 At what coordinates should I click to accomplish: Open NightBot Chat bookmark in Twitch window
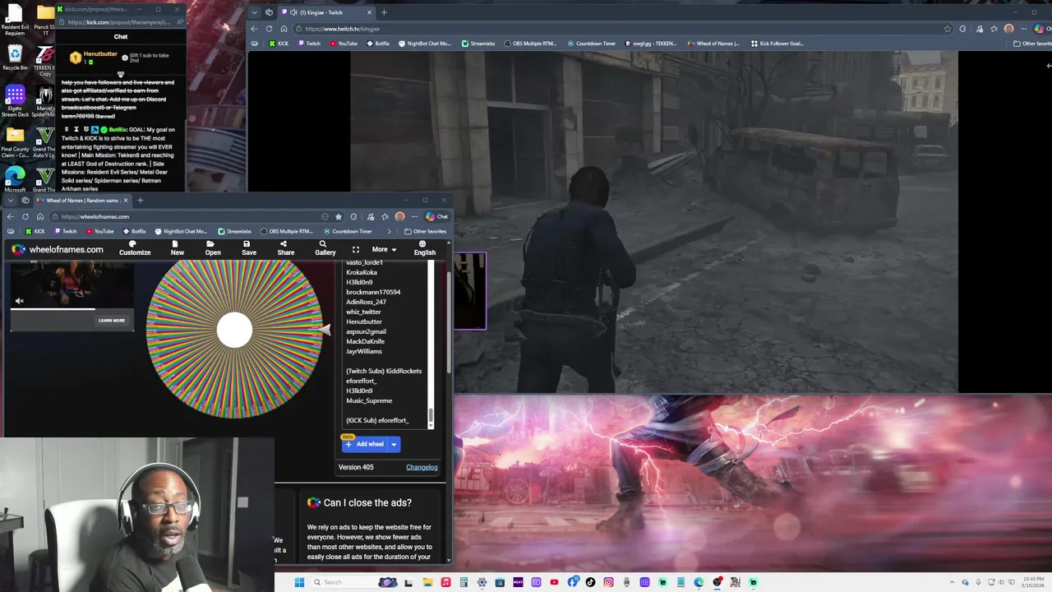(425, 44)
